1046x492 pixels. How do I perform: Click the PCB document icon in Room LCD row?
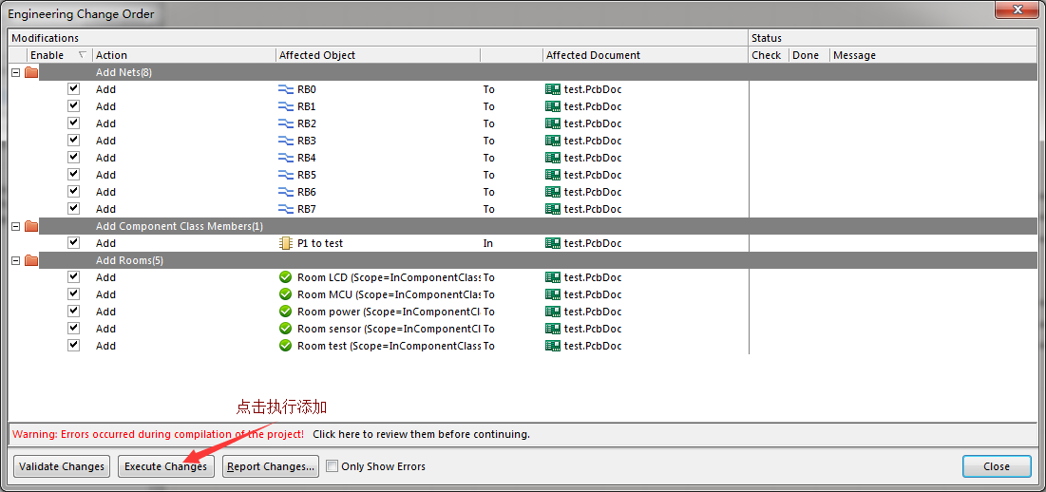[x=552, y=277]
